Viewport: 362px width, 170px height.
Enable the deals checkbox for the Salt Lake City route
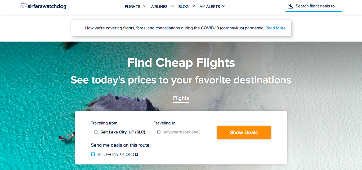coord(93,154)
